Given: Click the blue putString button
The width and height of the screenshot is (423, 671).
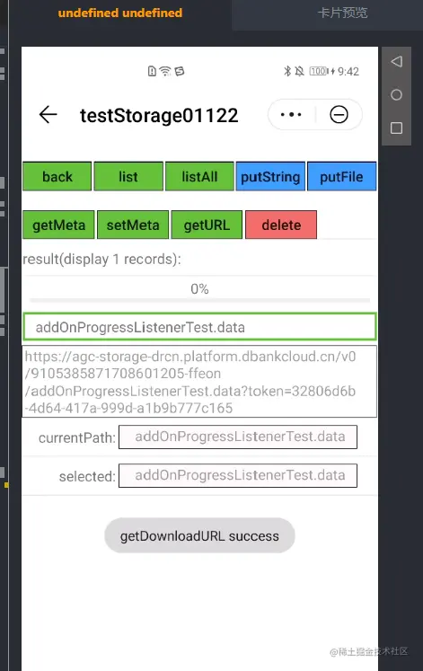Looking at the screenshot, I should [270, 176].
